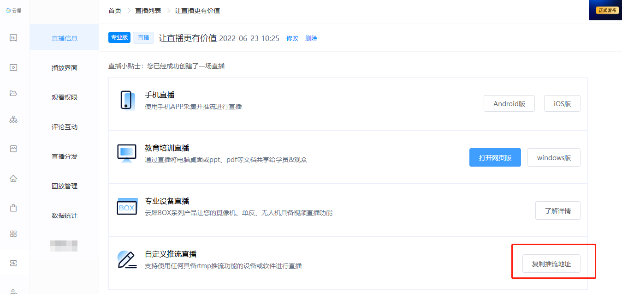Select the 数据统计 tab
This screenshot has width=622, height=294.
tap(65, 216)
